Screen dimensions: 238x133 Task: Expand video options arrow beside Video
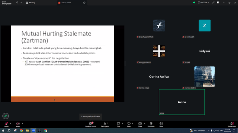(x=22, y=123)
